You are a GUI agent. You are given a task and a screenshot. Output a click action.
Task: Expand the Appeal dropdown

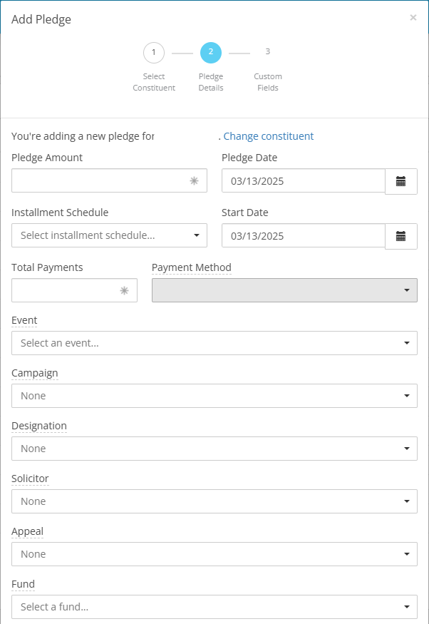214,554
